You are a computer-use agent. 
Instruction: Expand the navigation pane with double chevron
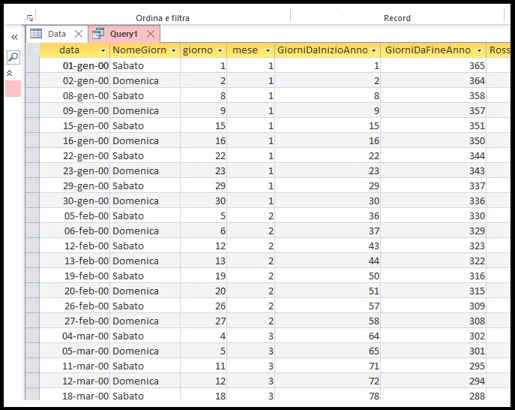(x=14, y=38)
